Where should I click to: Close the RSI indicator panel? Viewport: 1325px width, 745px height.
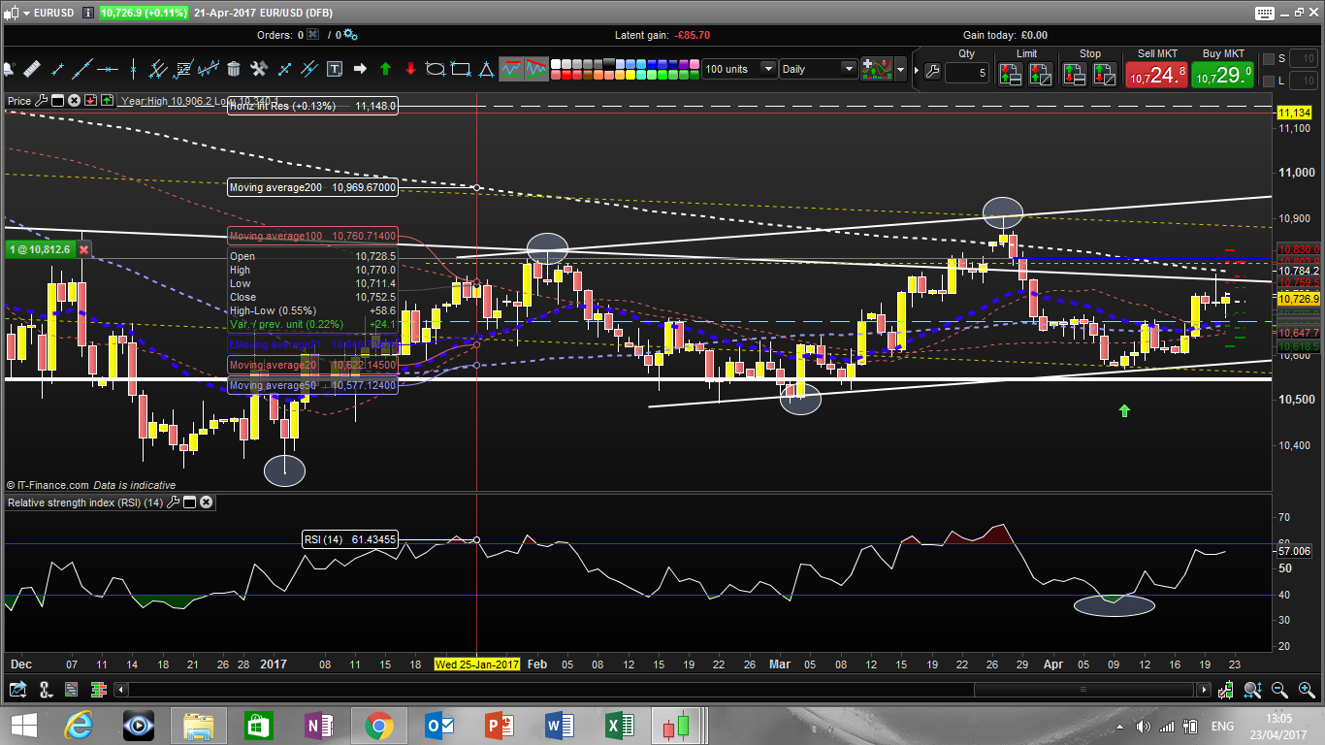coord(207,502)
